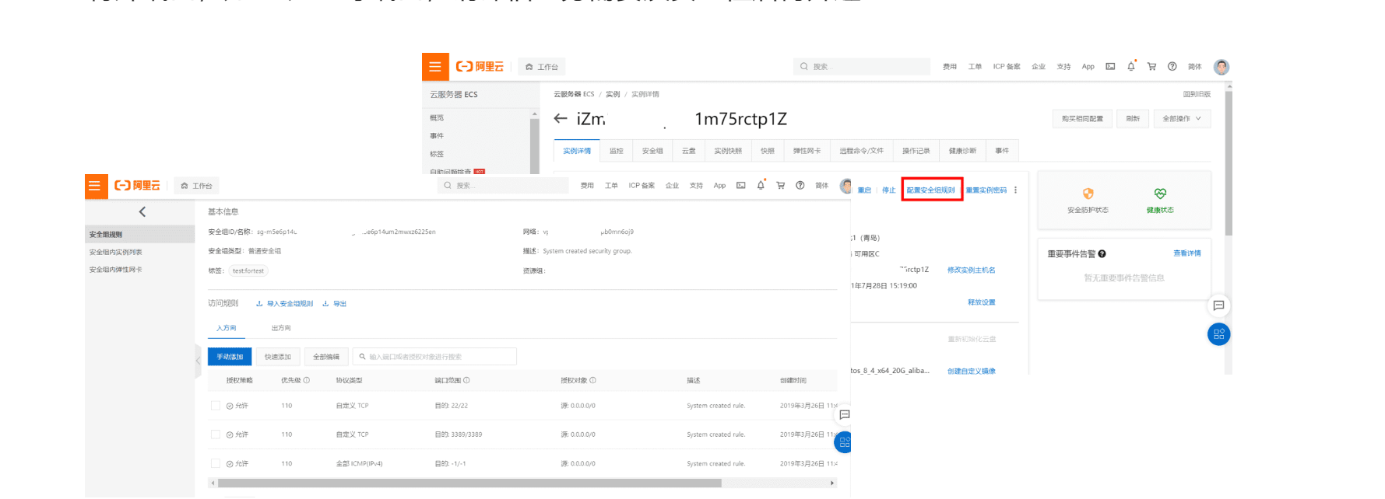Switch to 云盘 tab

(689, 151)
